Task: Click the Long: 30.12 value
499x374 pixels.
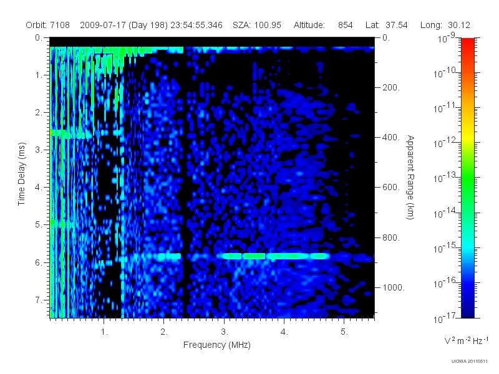Action: [445, 25]
